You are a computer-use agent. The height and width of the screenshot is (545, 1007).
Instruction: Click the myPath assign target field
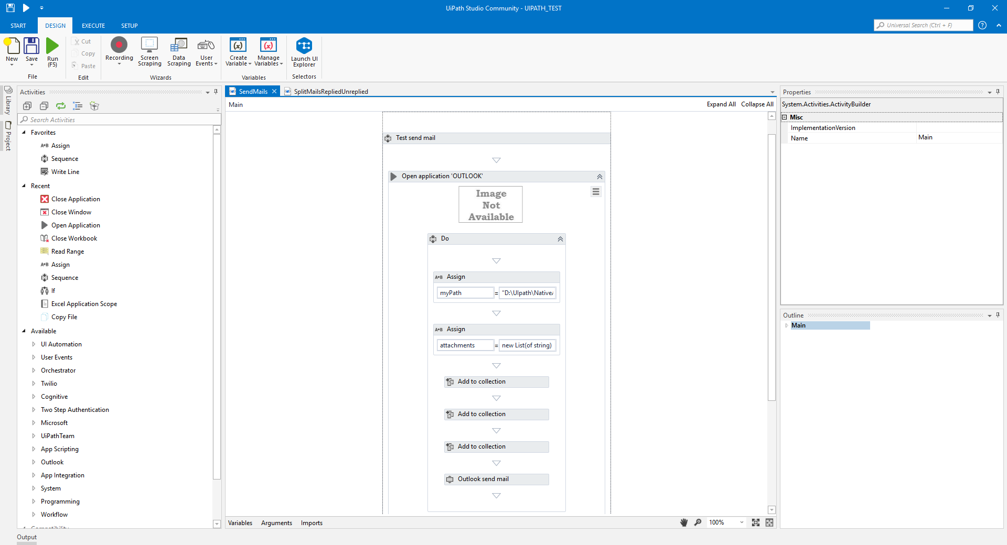466,293
